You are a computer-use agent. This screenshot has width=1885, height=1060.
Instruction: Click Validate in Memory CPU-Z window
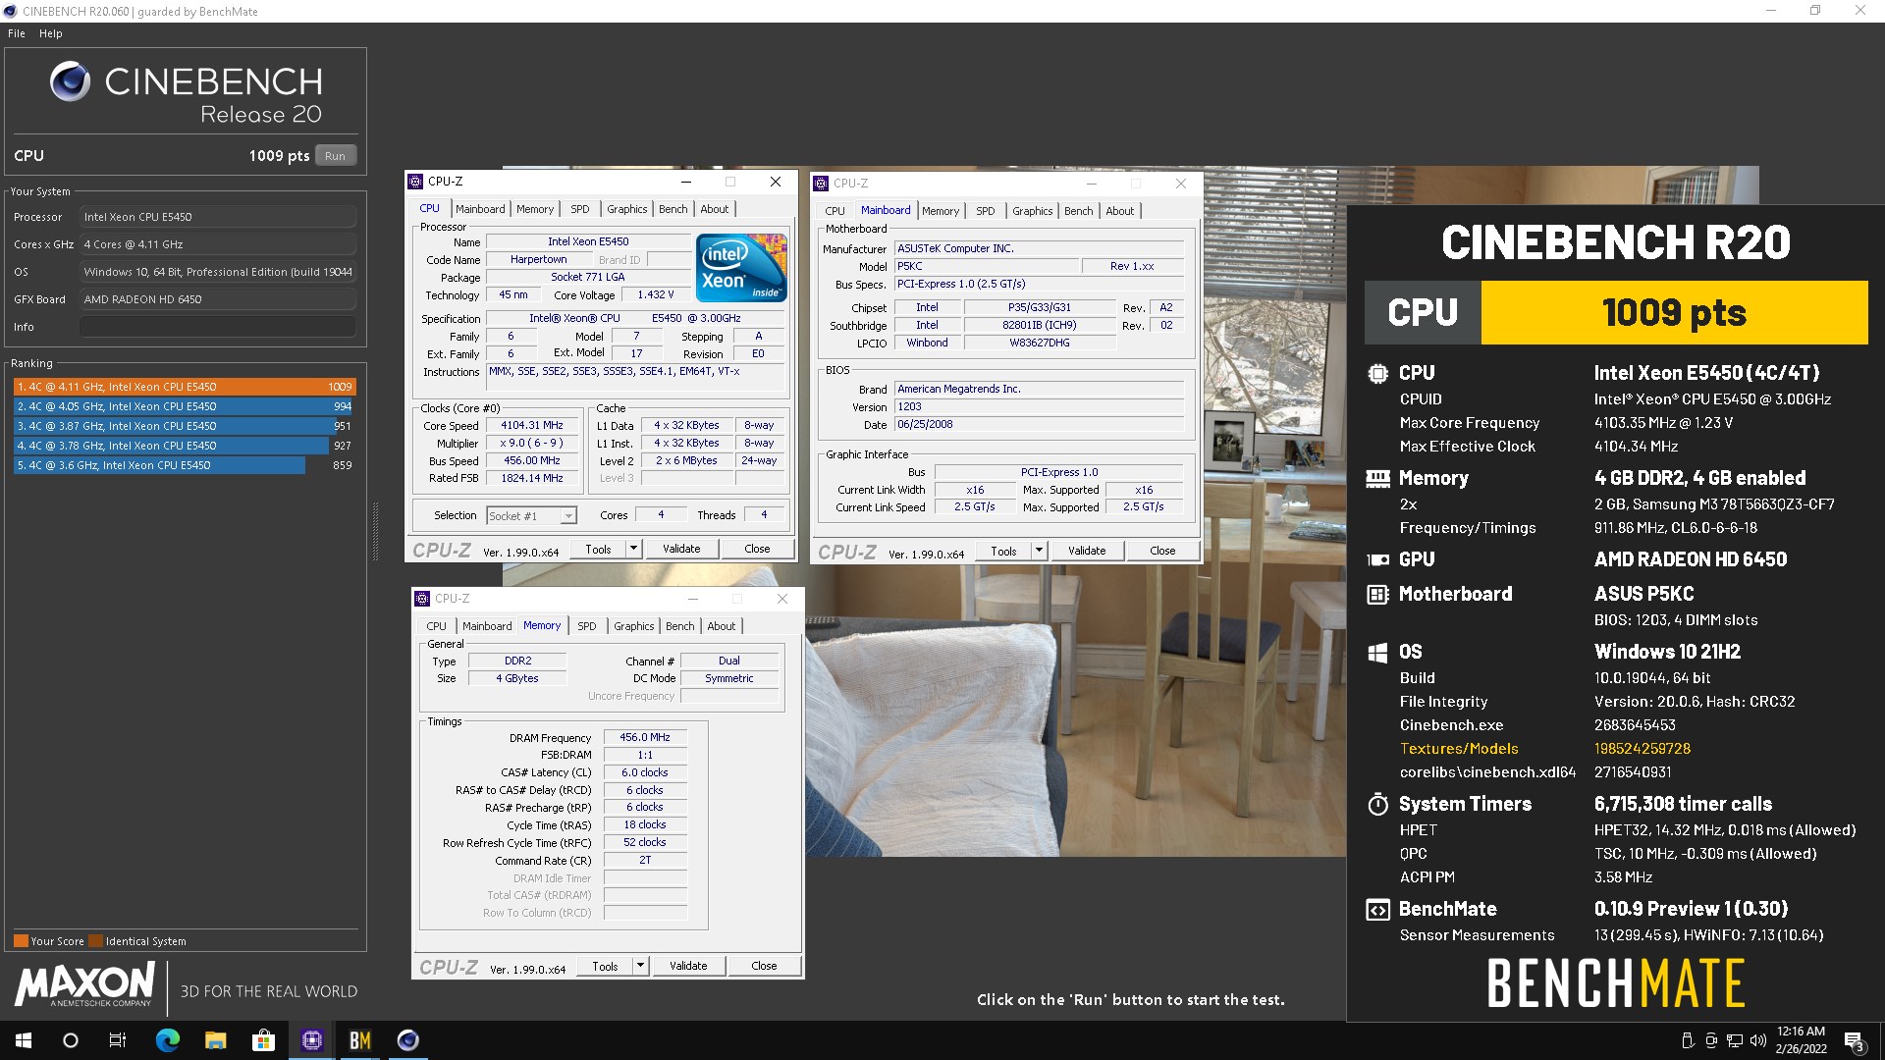688,966
